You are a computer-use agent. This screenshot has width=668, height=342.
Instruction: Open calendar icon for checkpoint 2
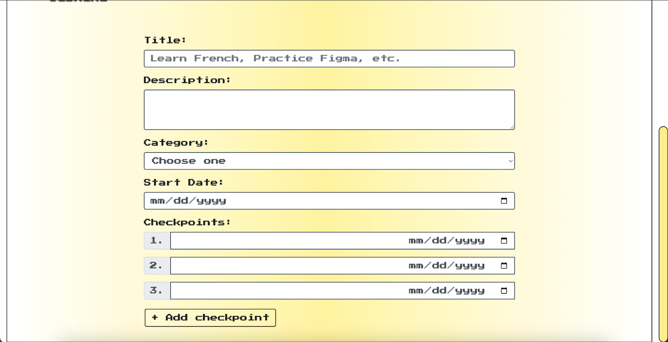[504, 266]
